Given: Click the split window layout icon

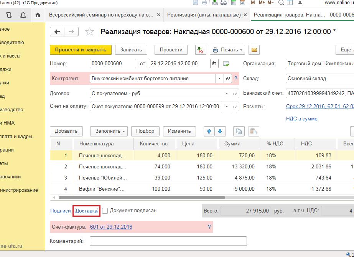Looking at the screenshot, I should [x=290, y=2].
